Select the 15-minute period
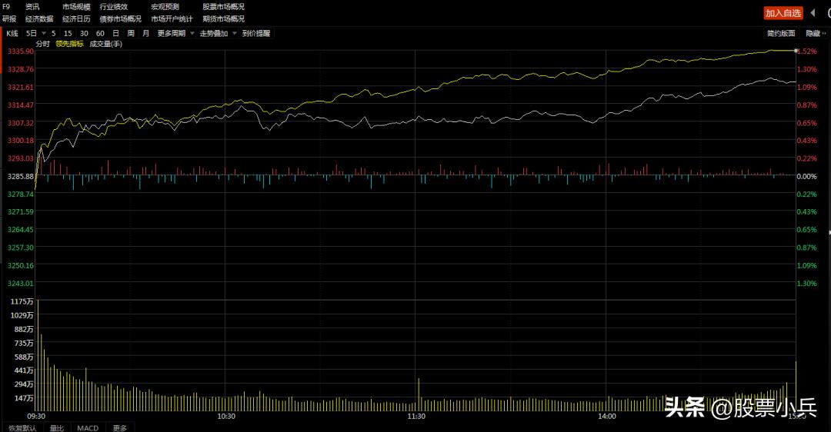The height and width of the screenshot is (432, 831). coord(68,33)
